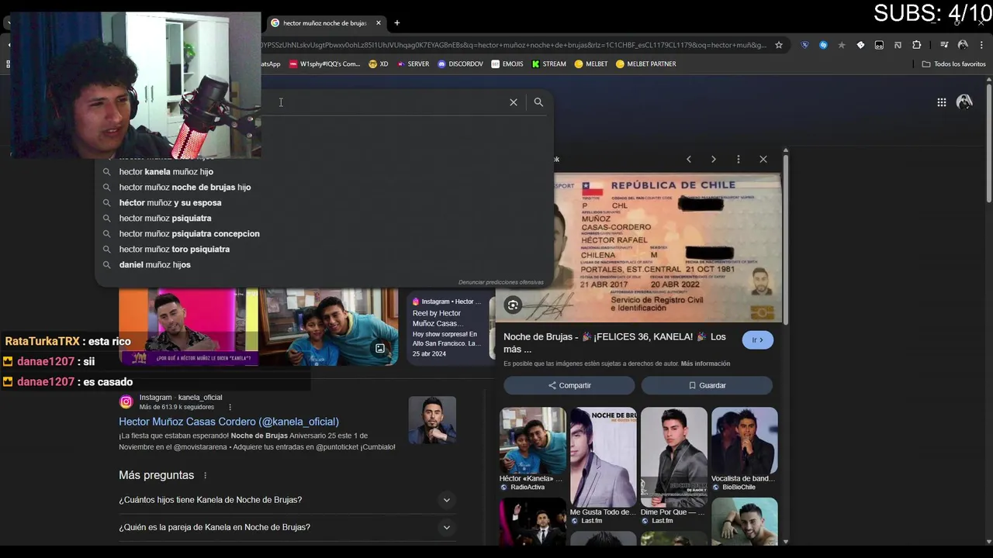993x558 pixels.
Task: Open the Shazam extension icon
Action: 823,45
